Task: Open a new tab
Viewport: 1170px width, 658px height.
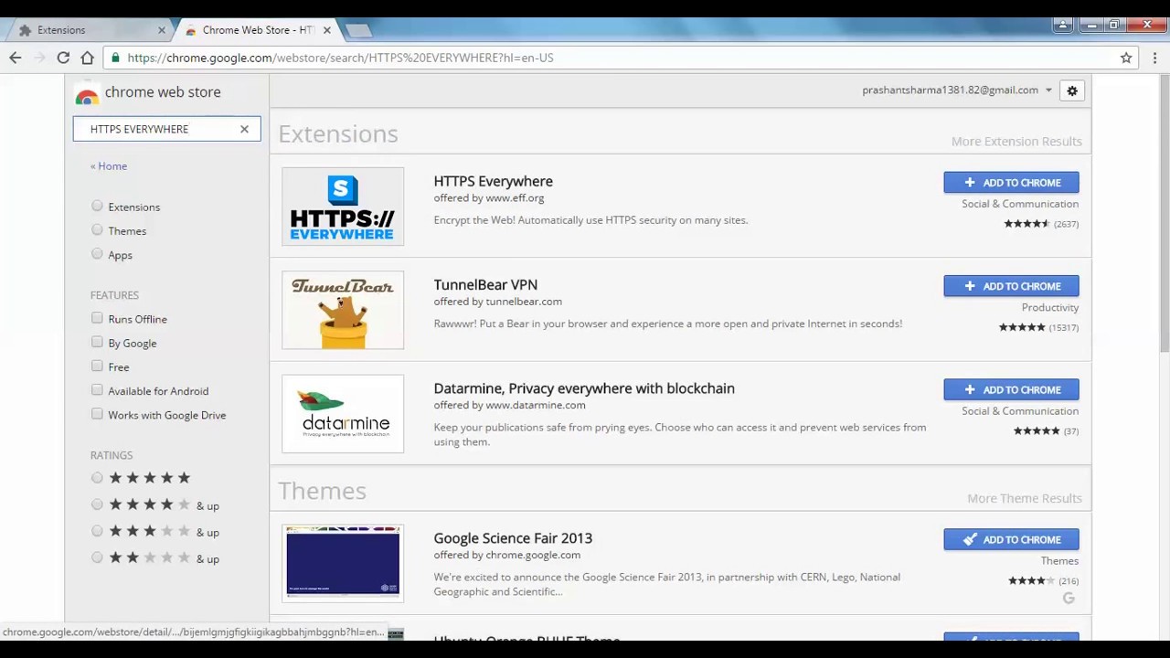Action: [x=358, y=31]
